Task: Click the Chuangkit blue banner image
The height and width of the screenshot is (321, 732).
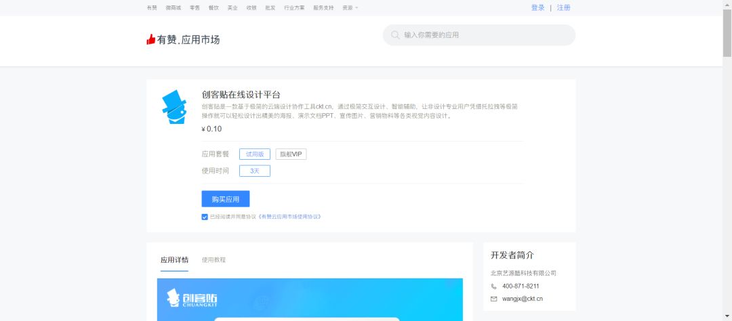Action: point(310,299)
